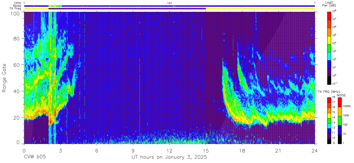Click tick label "100" on the Range Gate axis
Image resolution: width=354 pixels, height=163 pixels.
15,14
